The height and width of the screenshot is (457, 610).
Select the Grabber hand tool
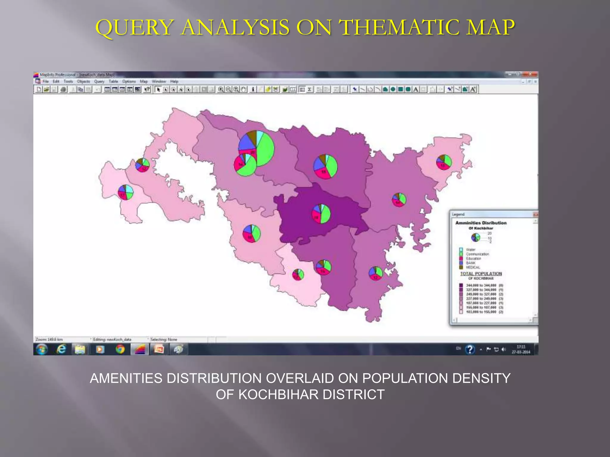[x=244, y=89]
